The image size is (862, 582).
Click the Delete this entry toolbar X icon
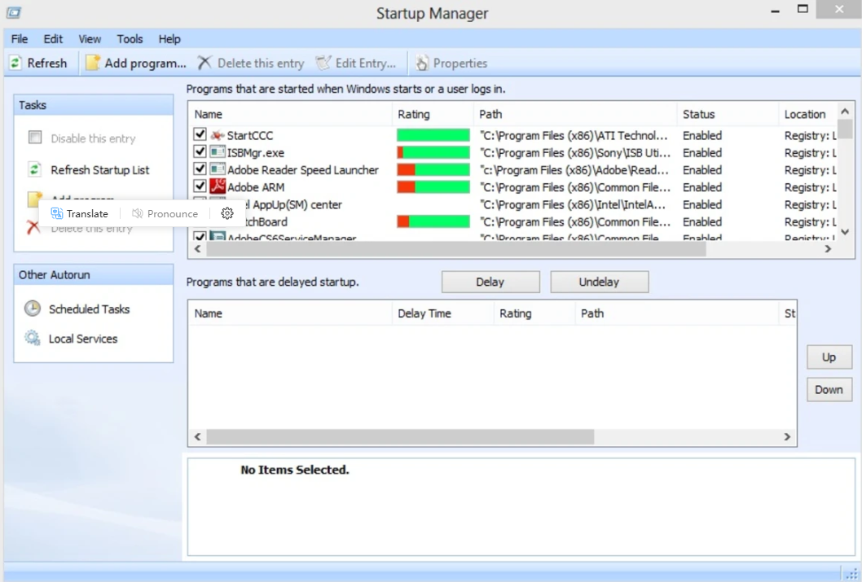(x=204, y=63)
